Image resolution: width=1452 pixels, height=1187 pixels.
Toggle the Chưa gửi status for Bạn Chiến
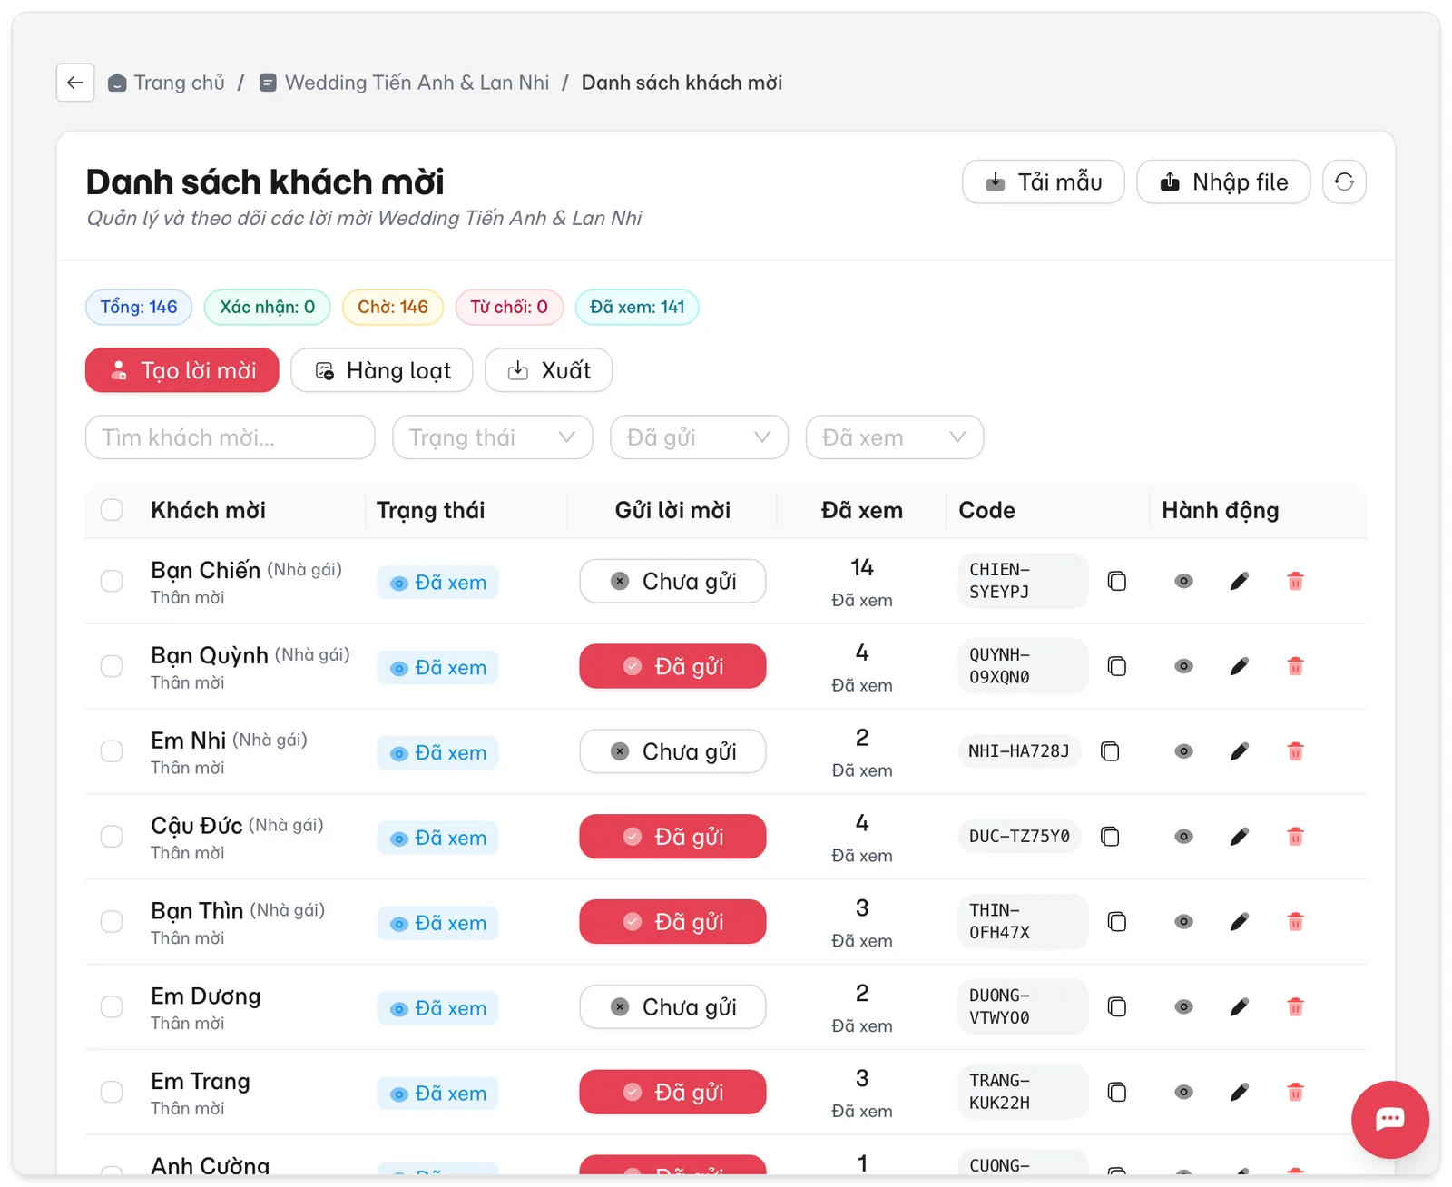[672, 581]
